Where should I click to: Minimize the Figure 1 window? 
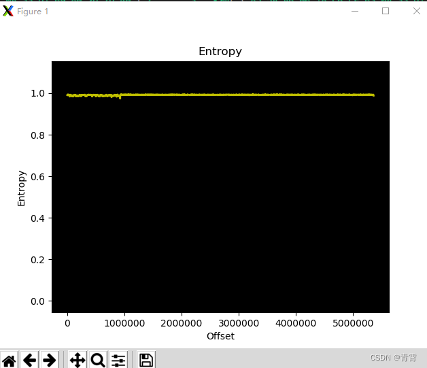click(355, 11)
